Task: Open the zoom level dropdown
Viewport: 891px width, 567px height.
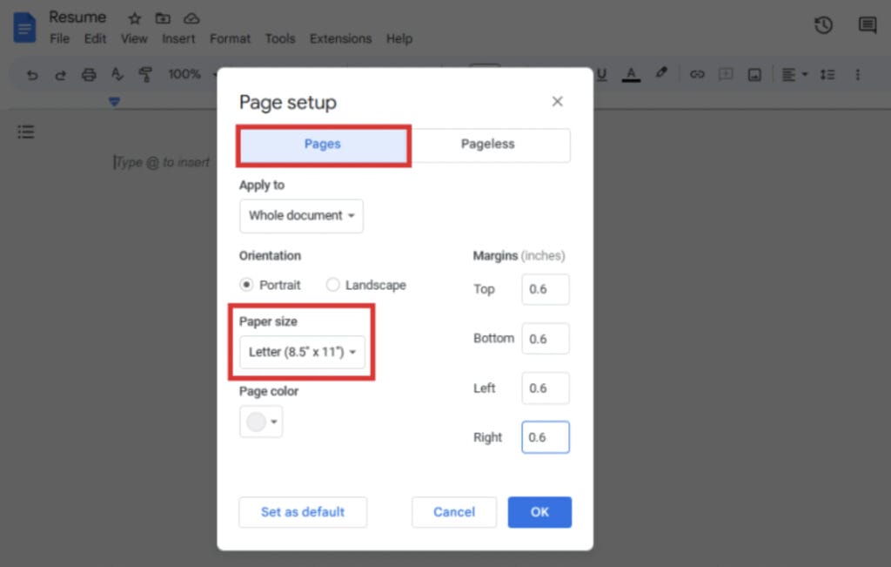Action: [185, 74]
